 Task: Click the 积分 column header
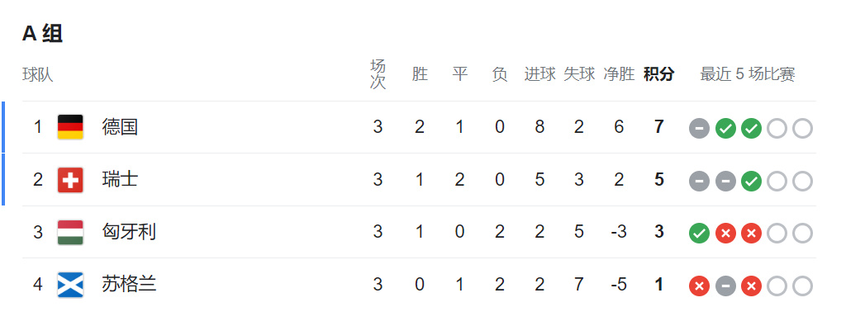tap(658, 73)
